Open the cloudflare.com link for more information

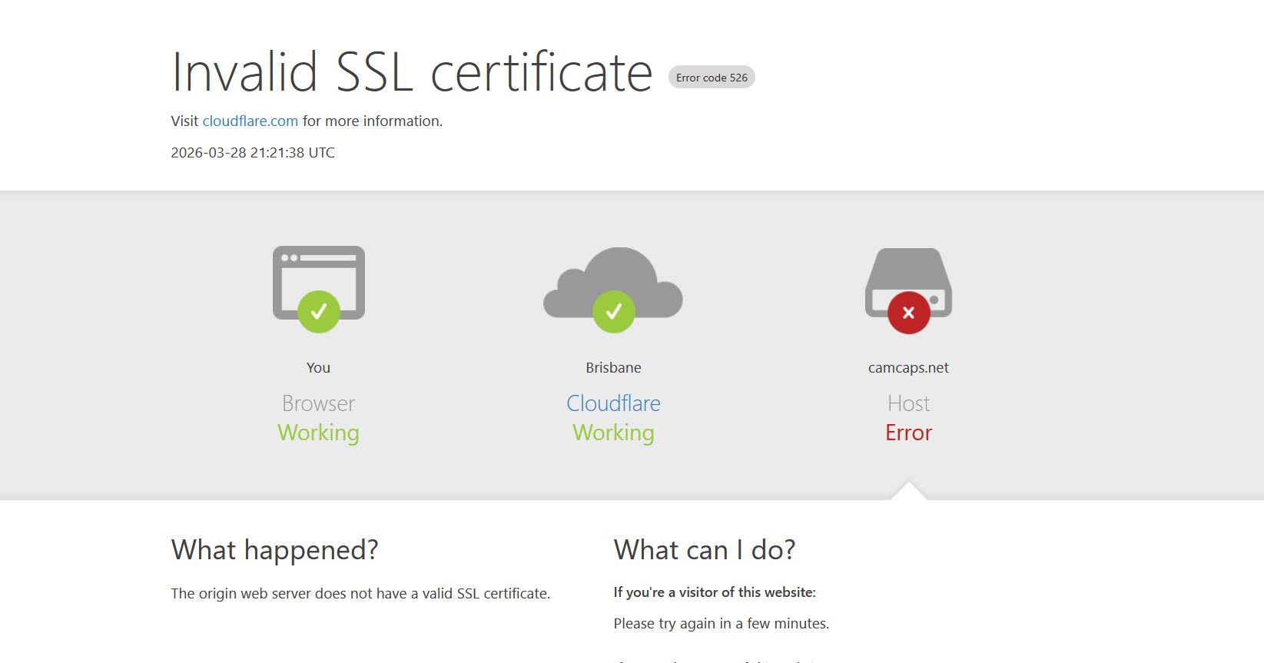[x=250, y=121]
